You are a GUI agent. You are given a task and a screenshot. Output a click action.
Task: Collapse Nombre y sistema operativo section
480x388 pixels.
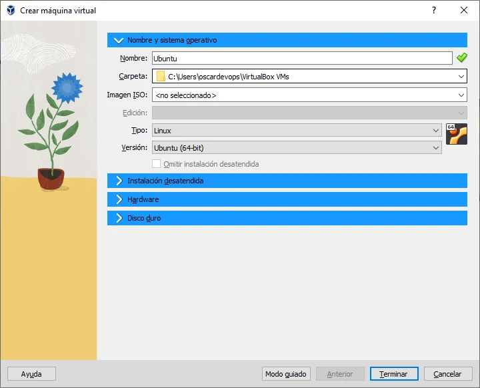(287, 40)
